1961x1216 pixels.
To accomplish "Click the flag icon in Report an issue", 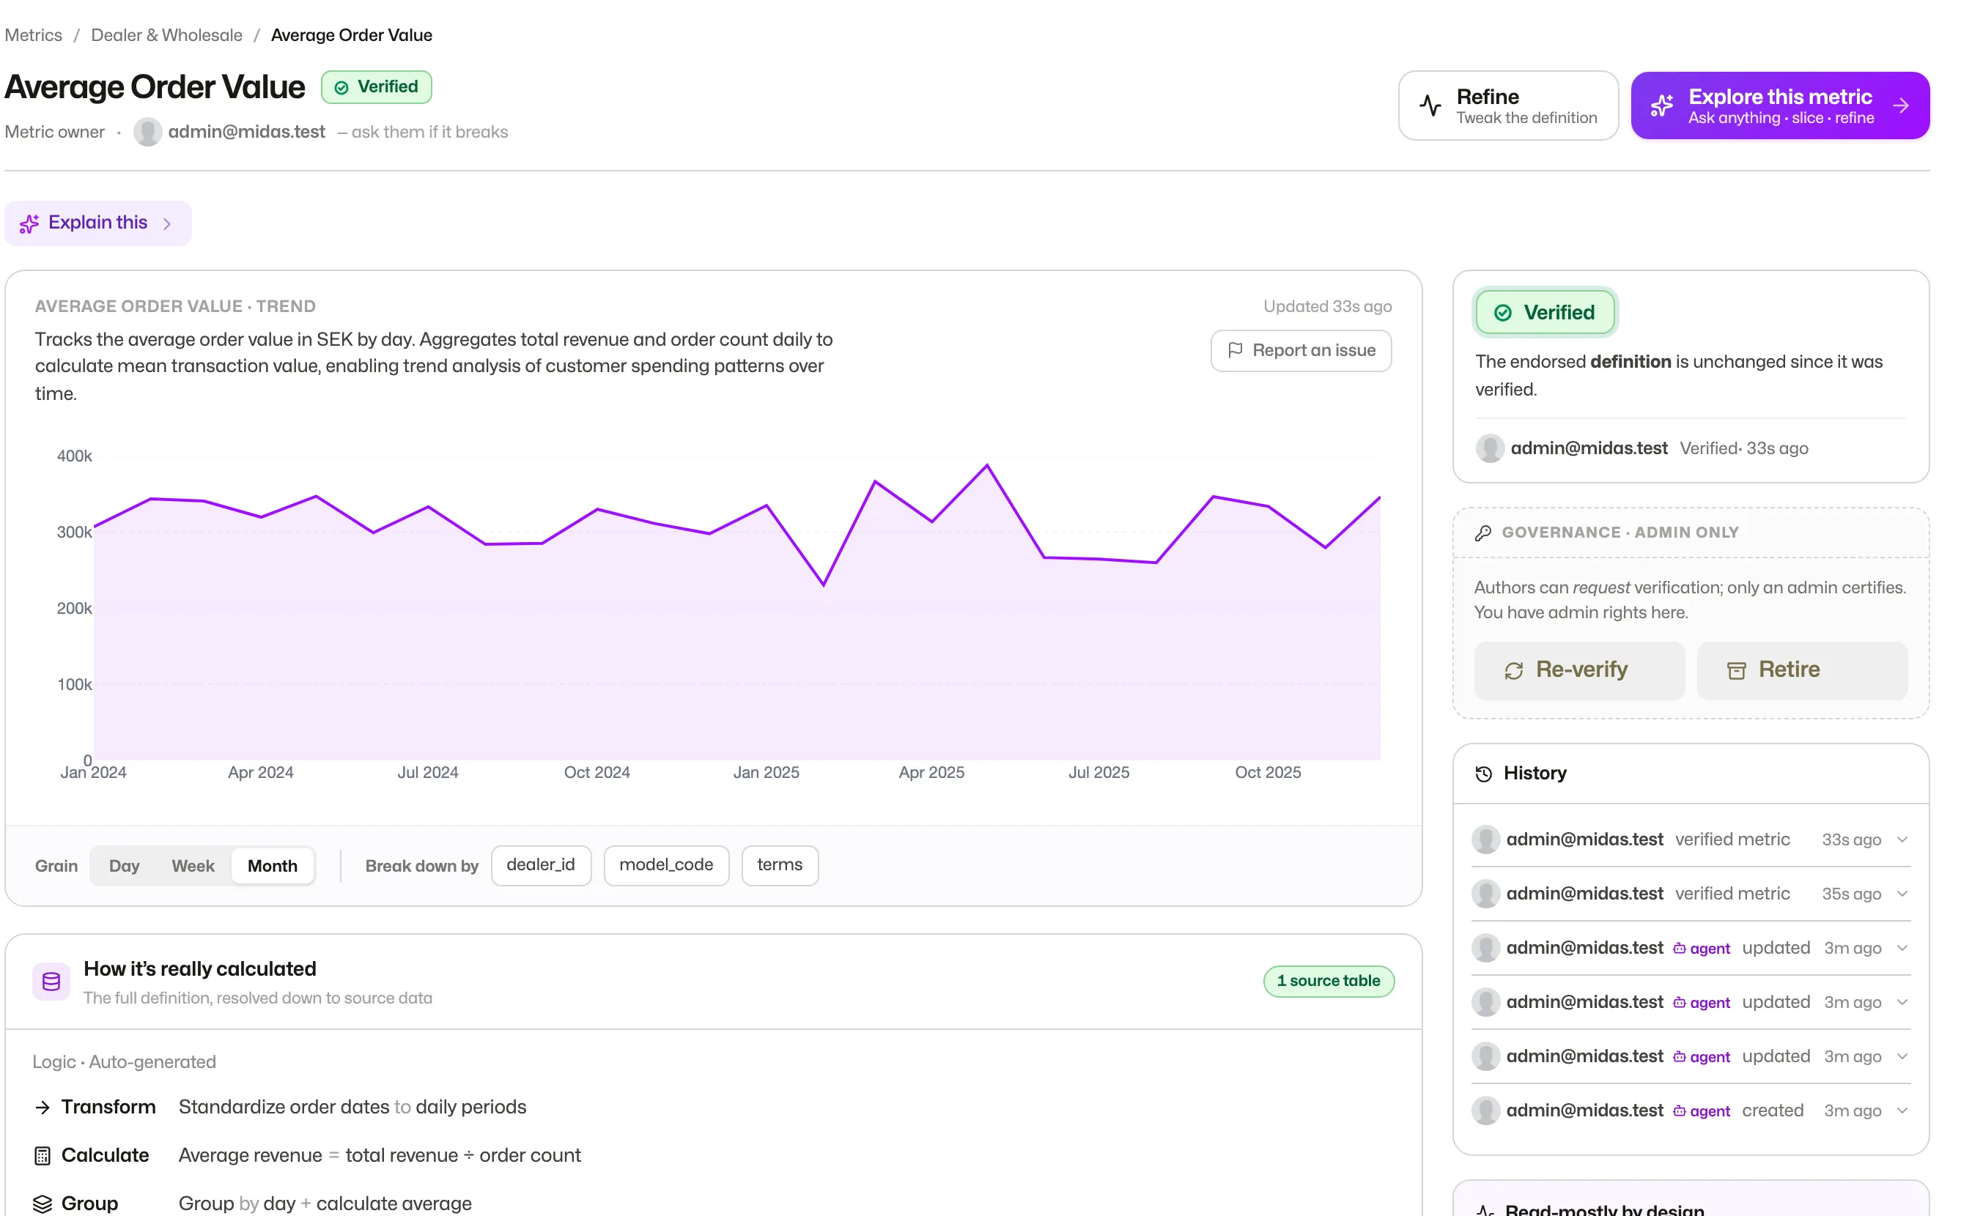I will click(1235, 351).
